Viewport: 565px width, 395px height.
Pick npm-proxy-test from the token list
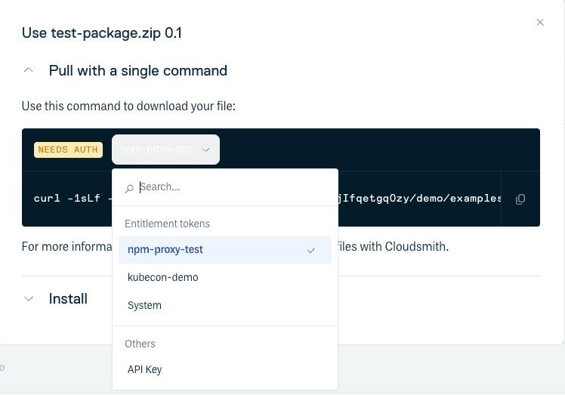(165, 249)
